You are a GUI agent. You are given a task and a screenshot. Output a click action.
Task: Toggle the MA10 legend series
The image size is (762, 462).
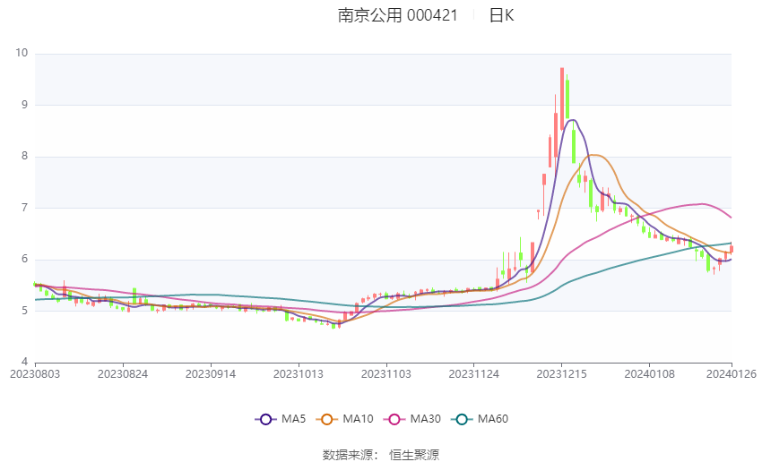(x=344, y=419)
